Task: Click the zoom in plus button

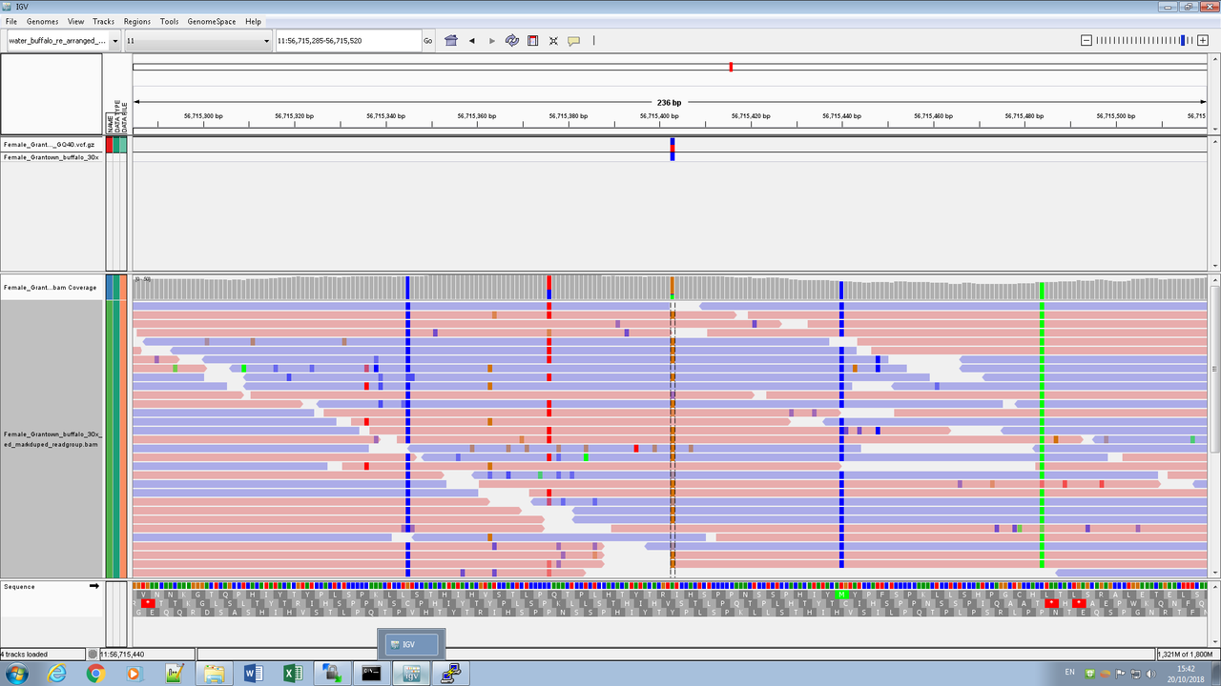Action: click(x=1202, y=40)
